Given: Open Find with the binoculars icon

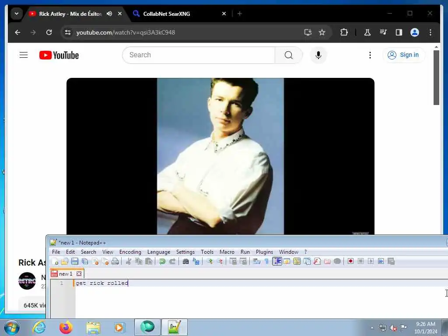Looking at the screenshot, I should point(185,262).
